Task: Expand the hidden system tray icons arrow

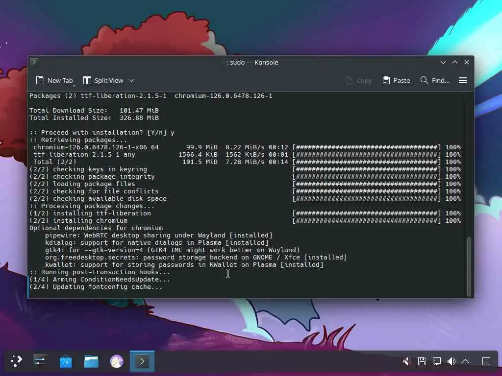Action: [x=466, y=361]
